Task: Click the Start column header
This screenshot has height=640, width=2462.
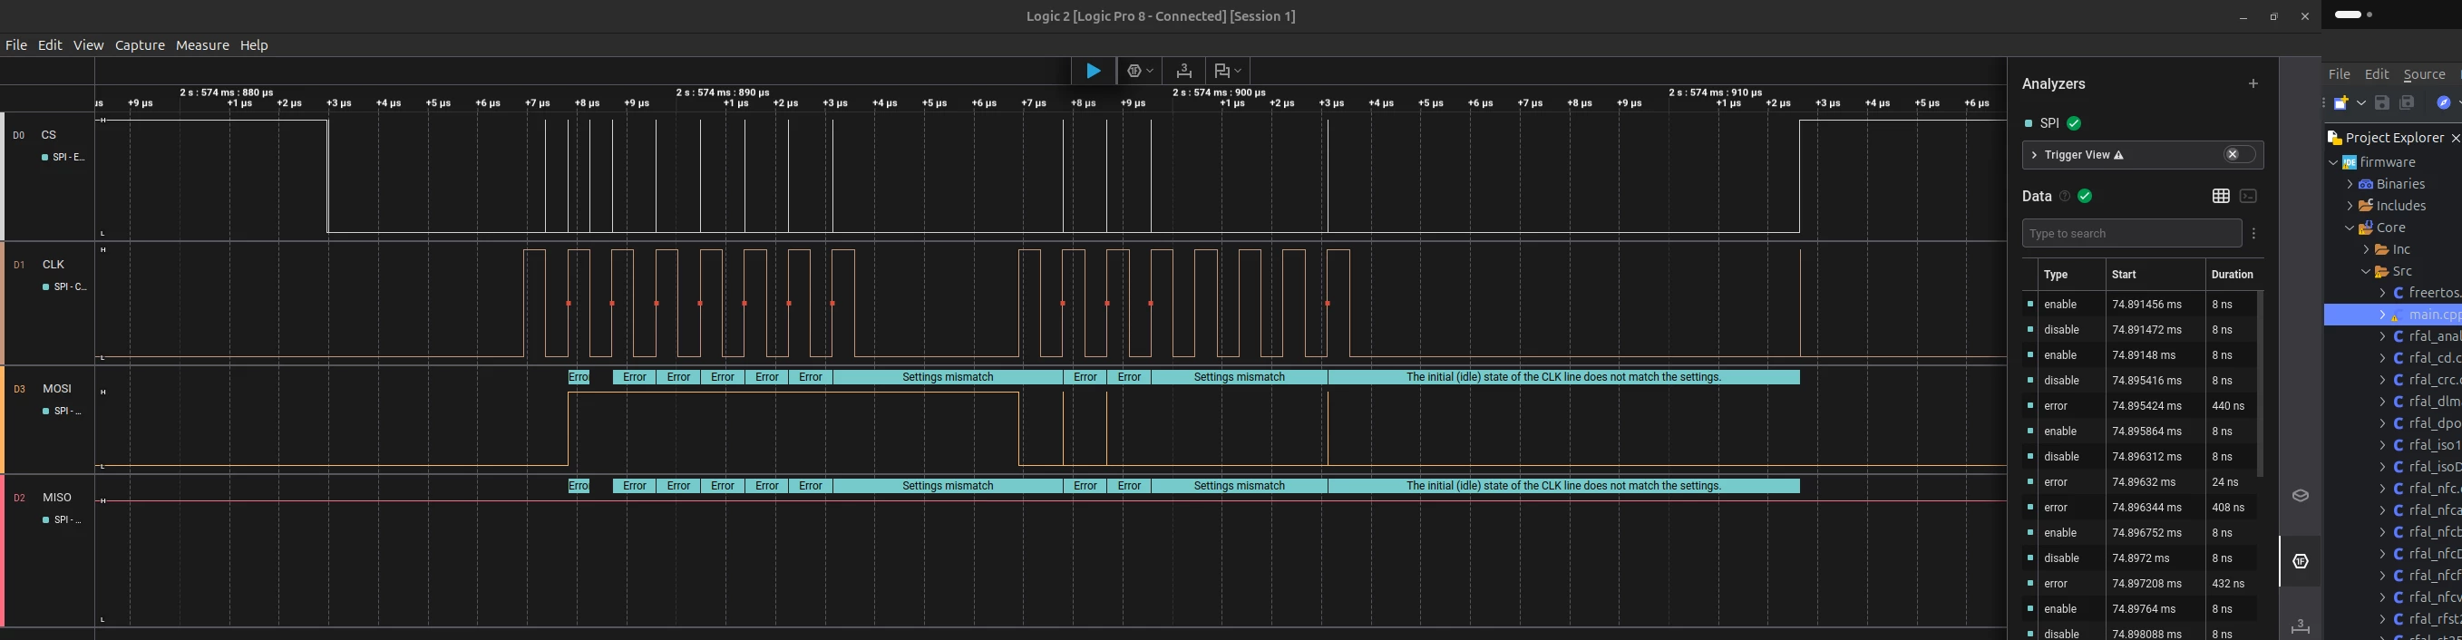Action: pyautogui.click(x=2124, y=274)
